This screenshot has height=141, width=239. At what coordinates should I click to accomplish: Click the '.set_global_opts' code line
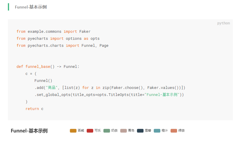pyautogui.click(x=109, y=95)
